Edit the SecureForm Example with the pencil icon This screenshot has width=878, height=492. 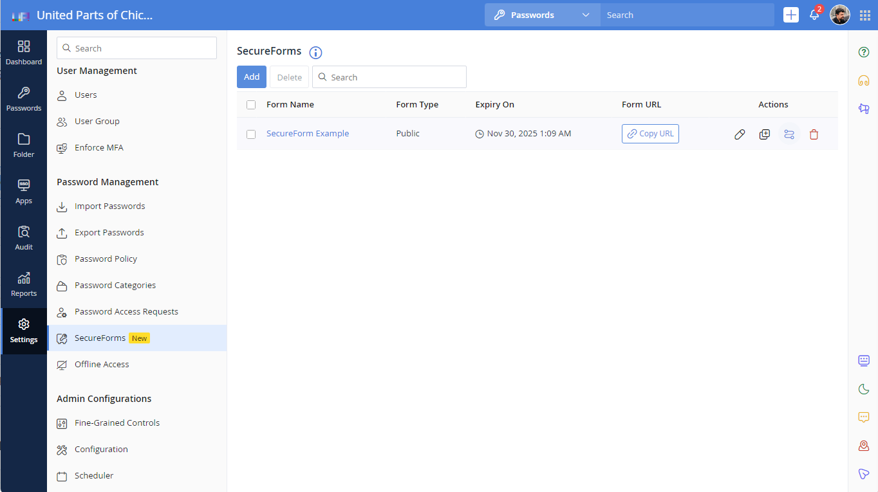point(739,134)
